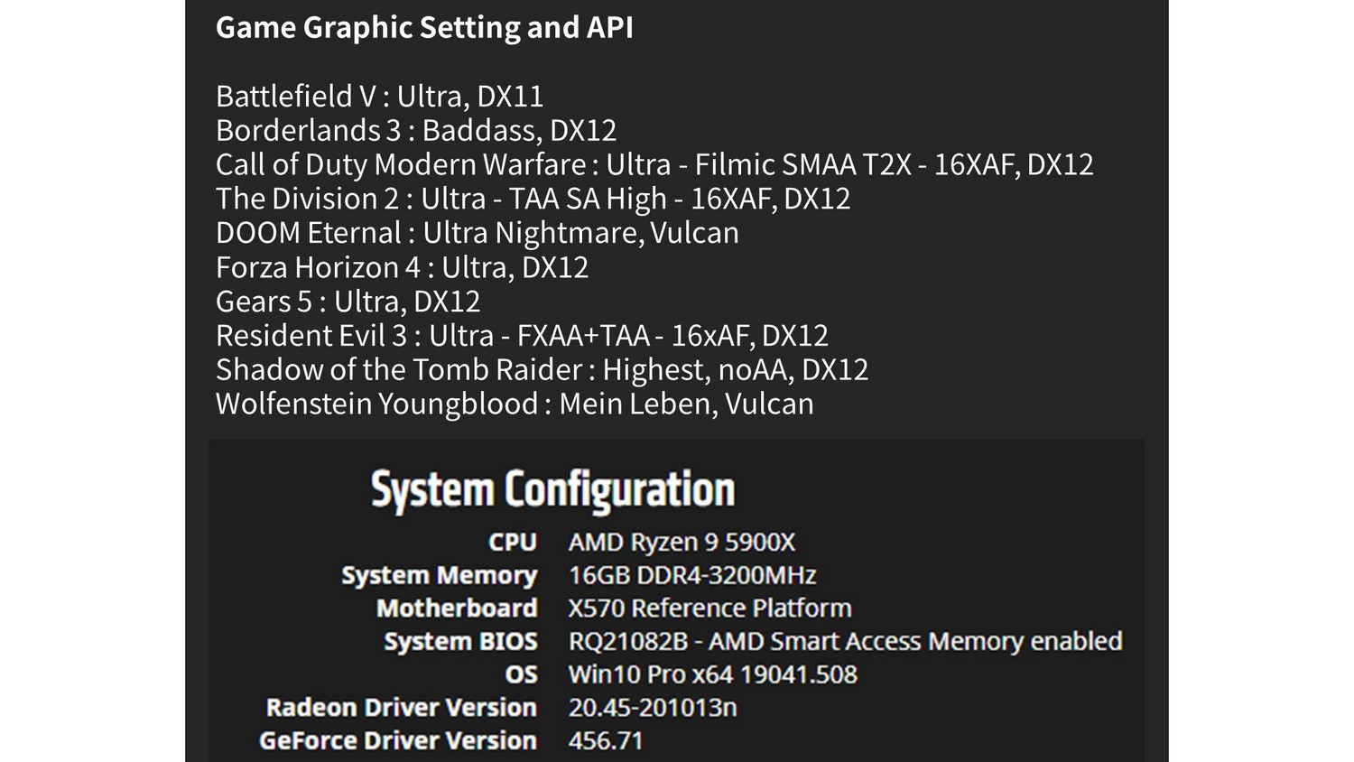Select the 16GB DDR4-3200MHz memory value

692,575
